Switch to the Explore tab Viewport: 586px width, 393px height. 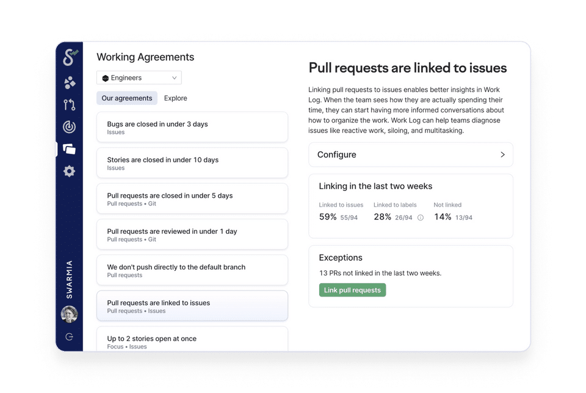(176, 98)
